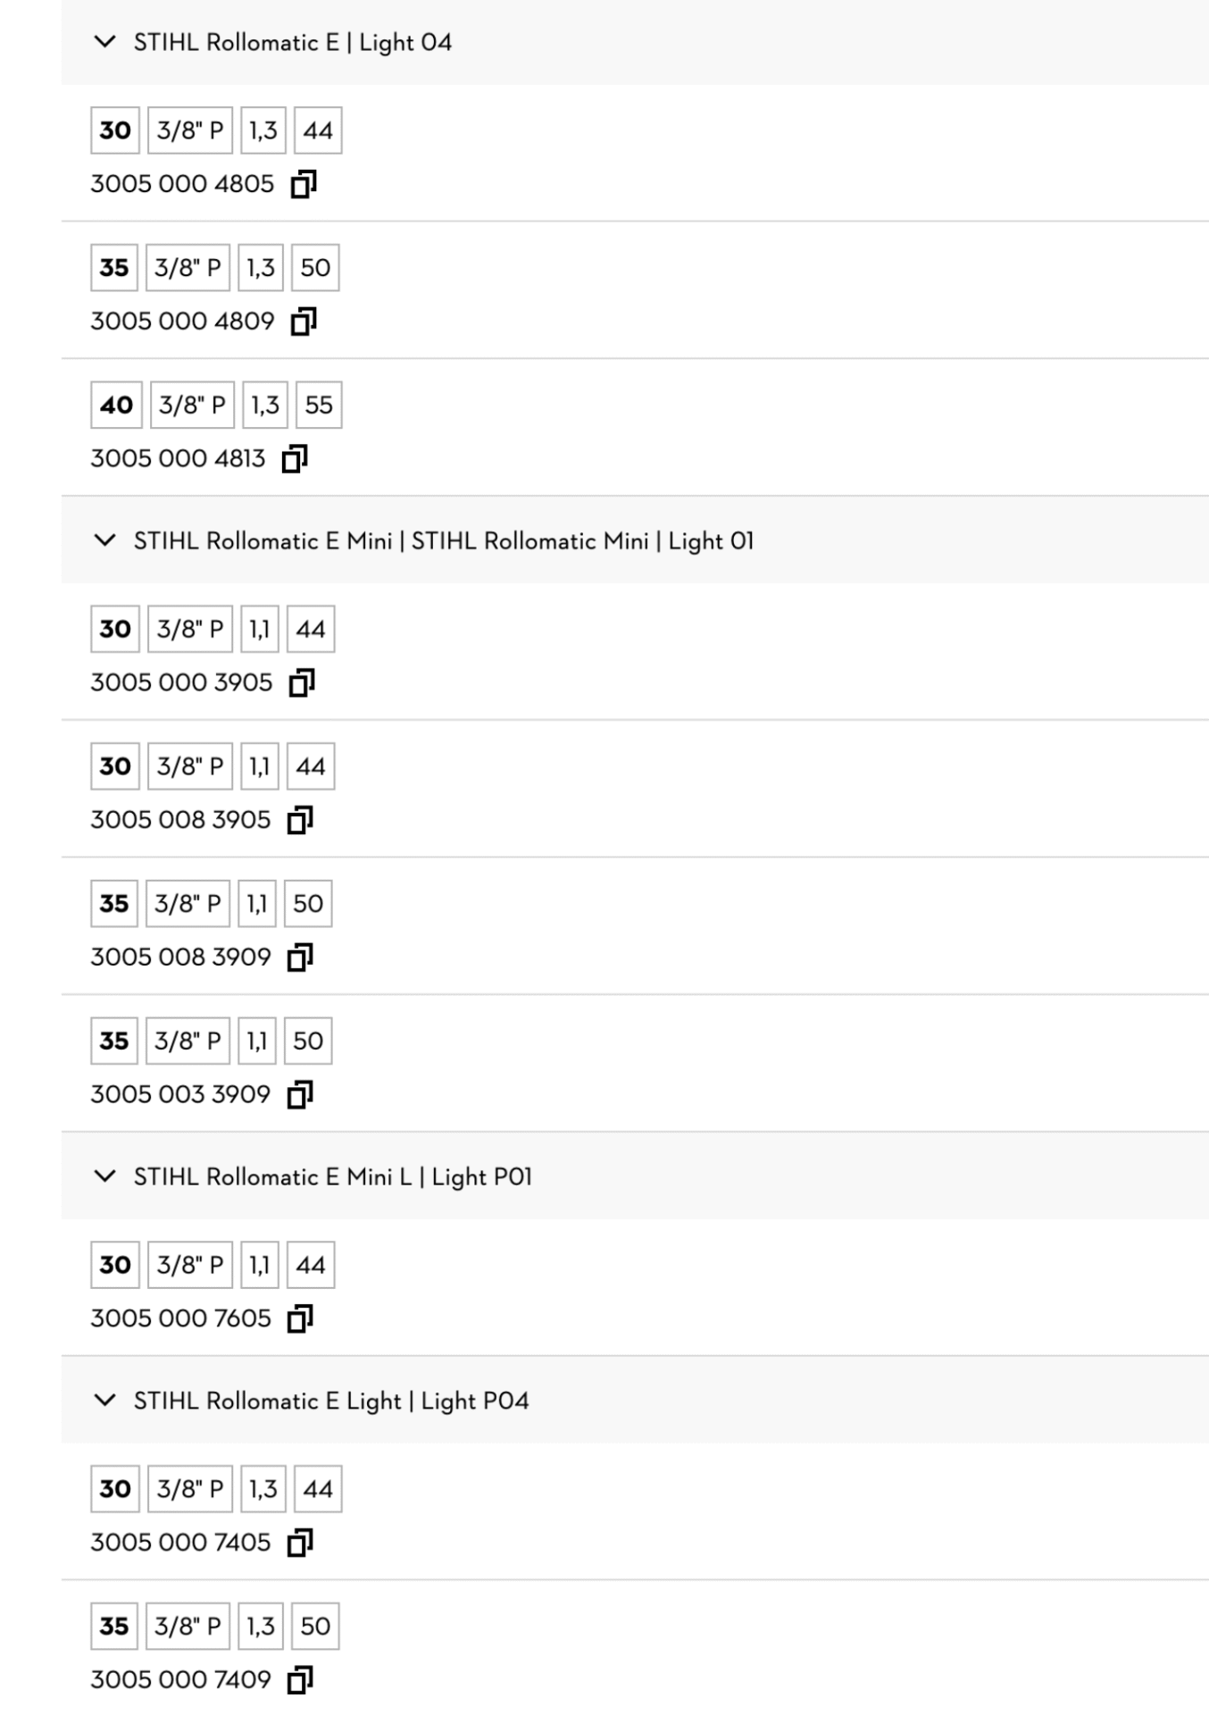
Task: Collapse the Rollomatic E Mini L section
Action: pos(104,1176)
